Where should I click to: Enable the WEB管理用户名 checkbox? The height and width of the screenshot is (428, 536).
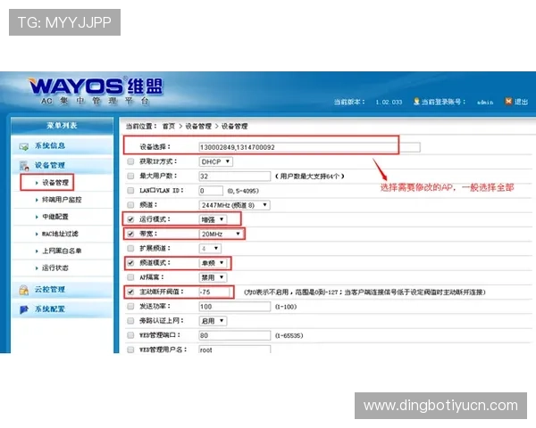[130, 350]
